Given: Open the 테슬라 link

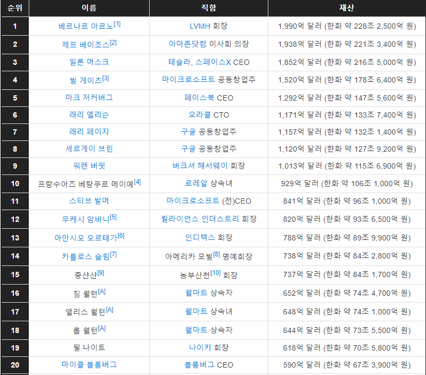Looking at the screenshot, I should (179, 62).
